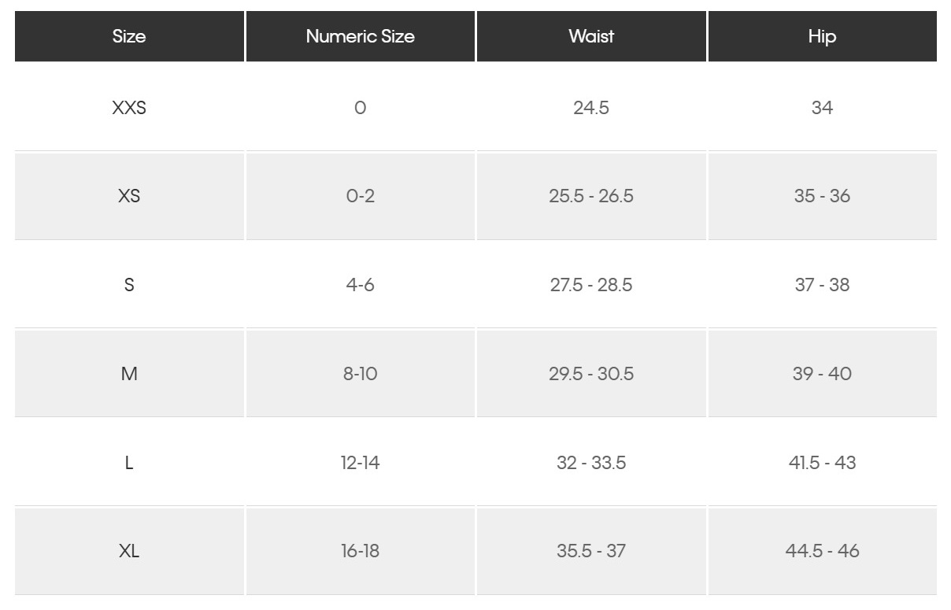The image size is (951, 610).
Task: Click the 24.5 waist value
Action: coord(591,108)
